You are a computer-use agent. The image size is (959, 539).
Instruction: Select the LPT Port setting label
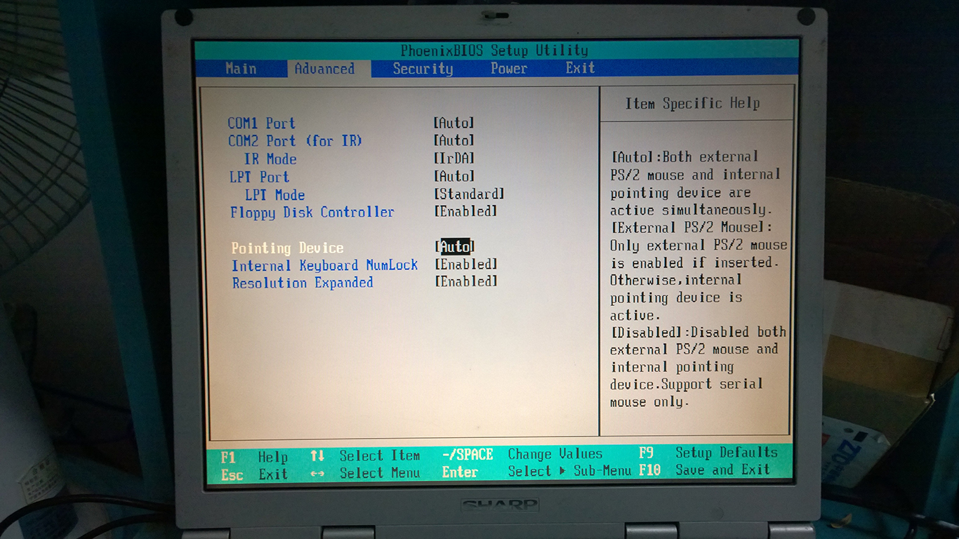259,177
